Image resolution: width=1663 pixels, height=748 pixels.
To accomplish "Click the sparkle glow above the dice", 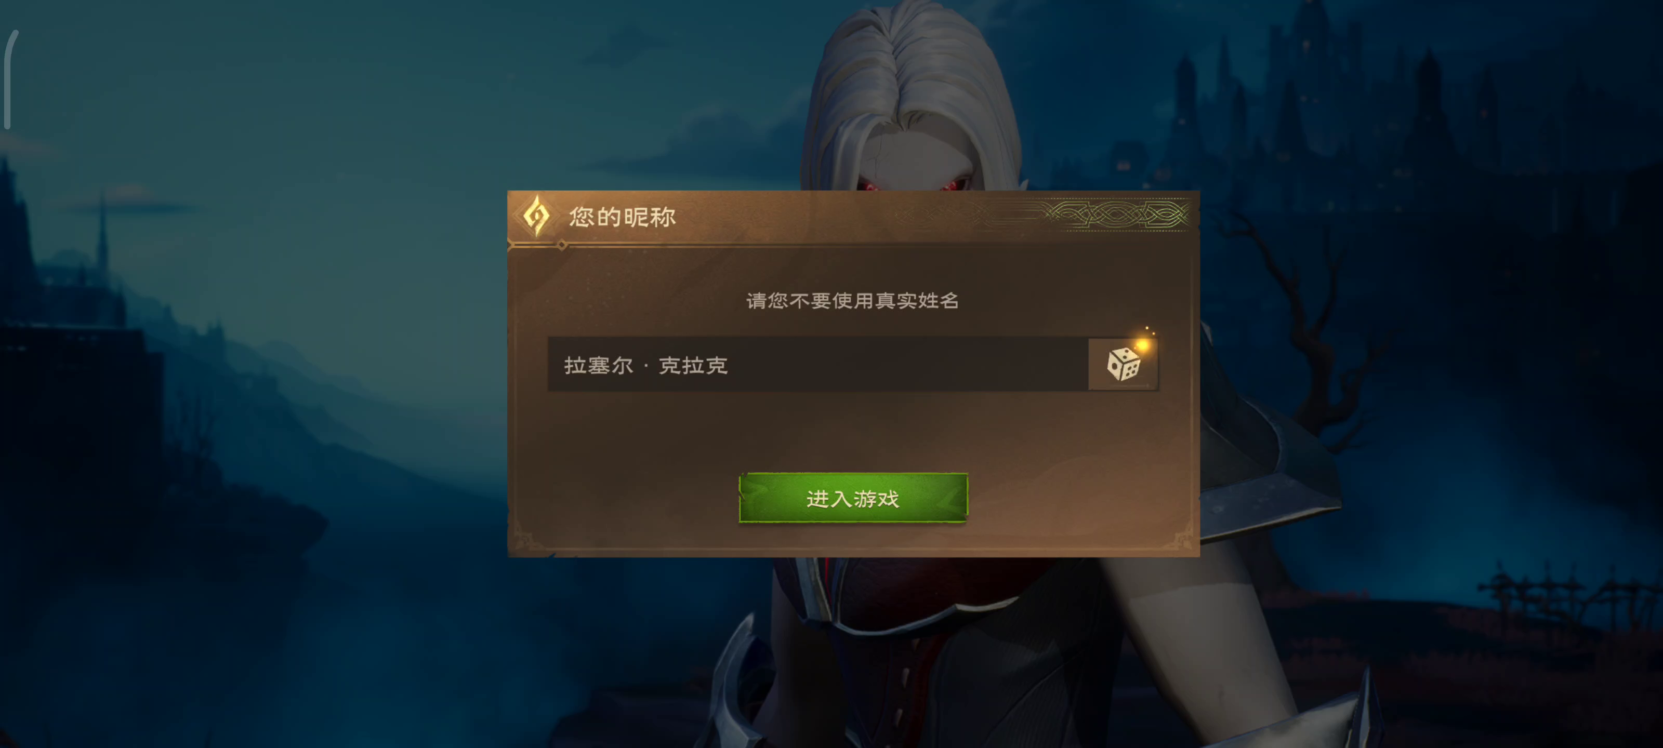I will [x=1143, y=342].
